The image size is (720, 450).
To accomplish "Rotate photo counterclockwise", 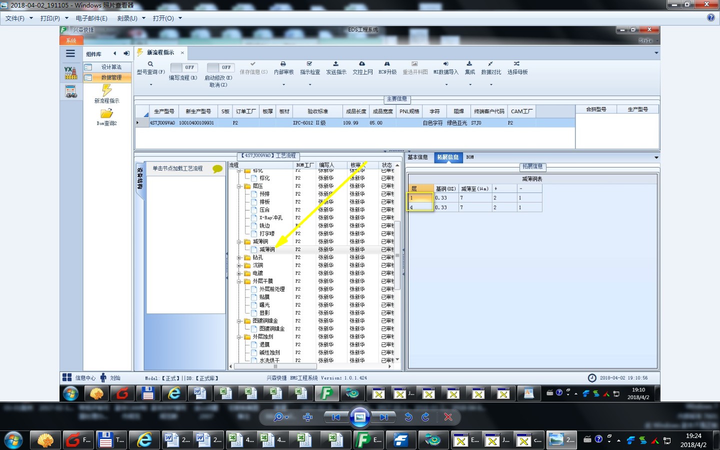I will click(408, 417).
